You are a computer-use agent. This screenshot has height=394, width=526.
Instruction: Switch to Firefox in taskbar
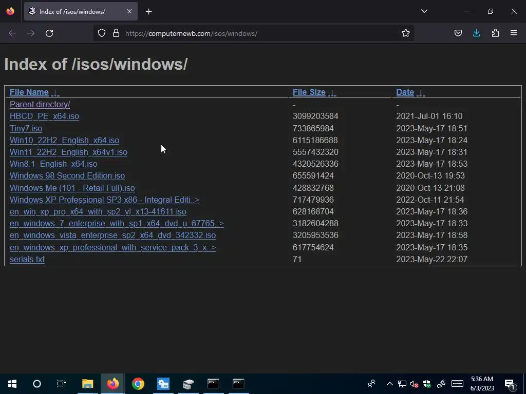[x=112, y=384]
